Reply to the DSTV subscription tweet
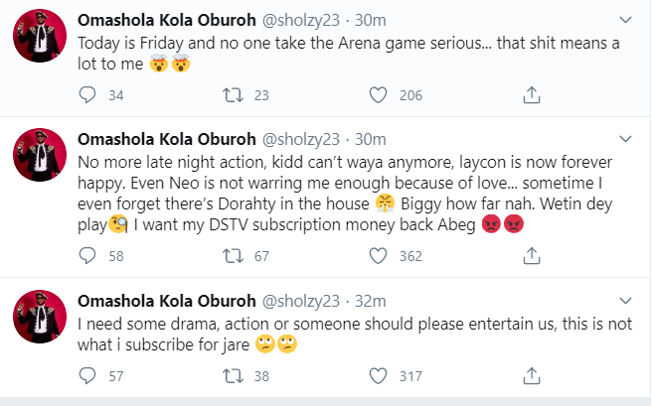Image resolution: width=652 pixels, height=406 pixels. coord(87,256)
